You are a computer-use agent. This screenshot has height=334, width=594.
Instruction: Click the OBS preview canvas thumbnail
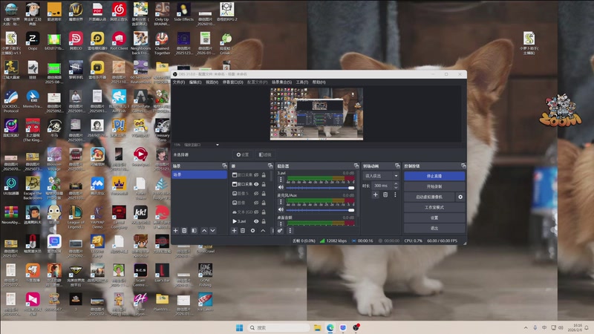pyautogui.click(x=316, y=114)
